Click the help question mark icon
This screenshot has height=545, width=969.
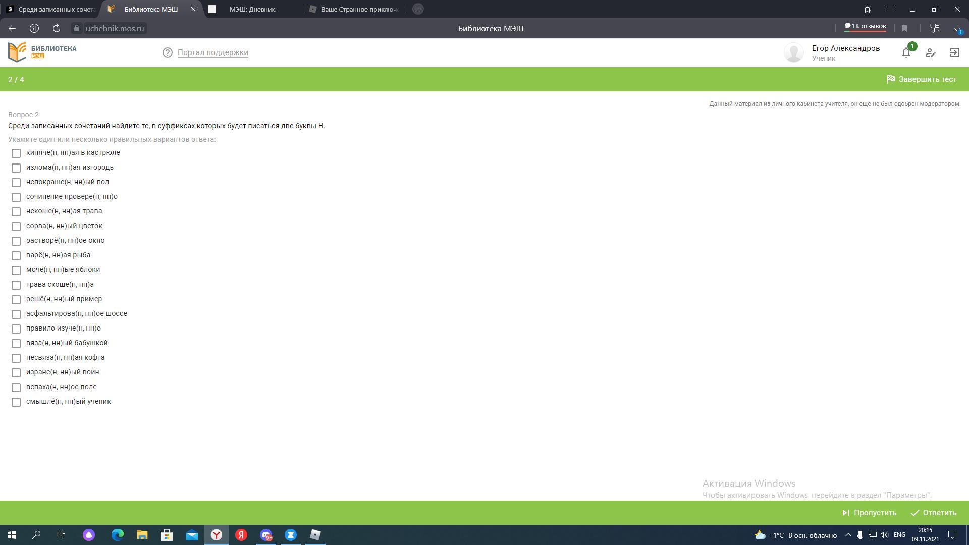point(168,52)
